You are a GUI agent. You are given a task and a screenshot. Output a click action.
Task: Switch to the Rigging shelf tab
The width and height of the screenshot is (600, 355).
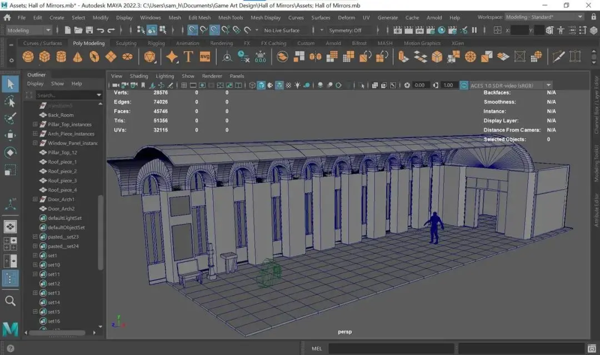(156, 43)
